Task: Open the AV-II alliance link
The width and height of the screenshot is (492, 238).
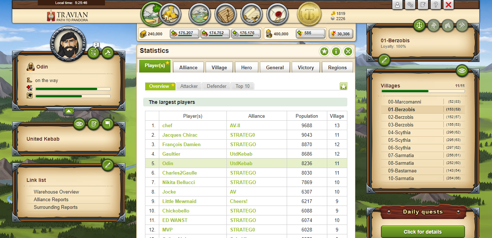Action: tap(235, 125)
